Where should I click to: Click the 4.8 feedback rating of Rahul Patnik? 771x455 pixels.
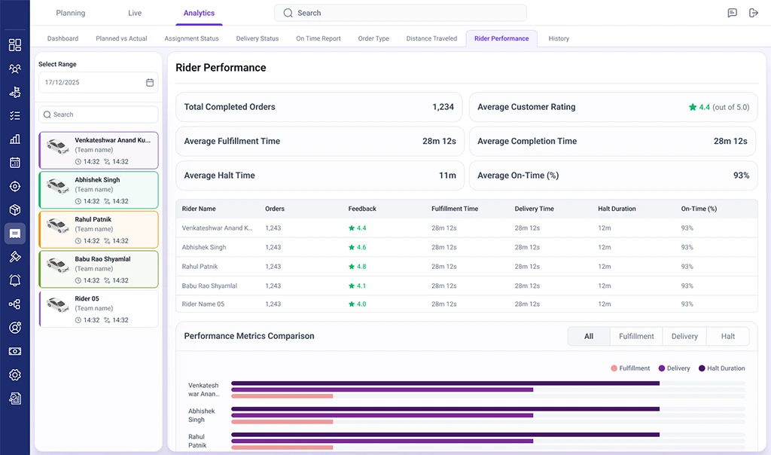(358, 267)
